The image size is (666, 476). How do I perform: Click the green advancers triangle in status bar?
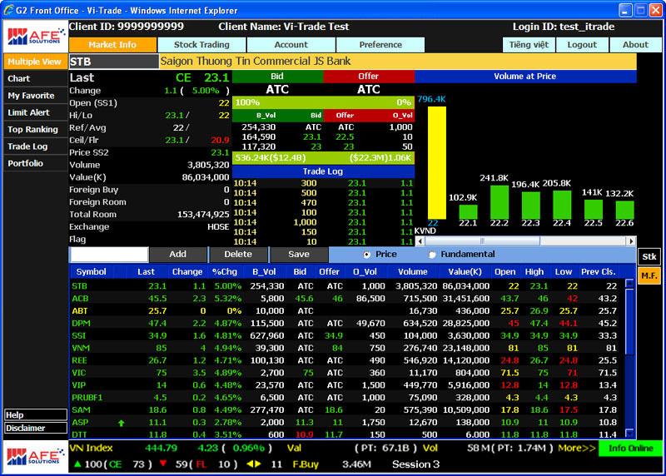coord(77,464)
